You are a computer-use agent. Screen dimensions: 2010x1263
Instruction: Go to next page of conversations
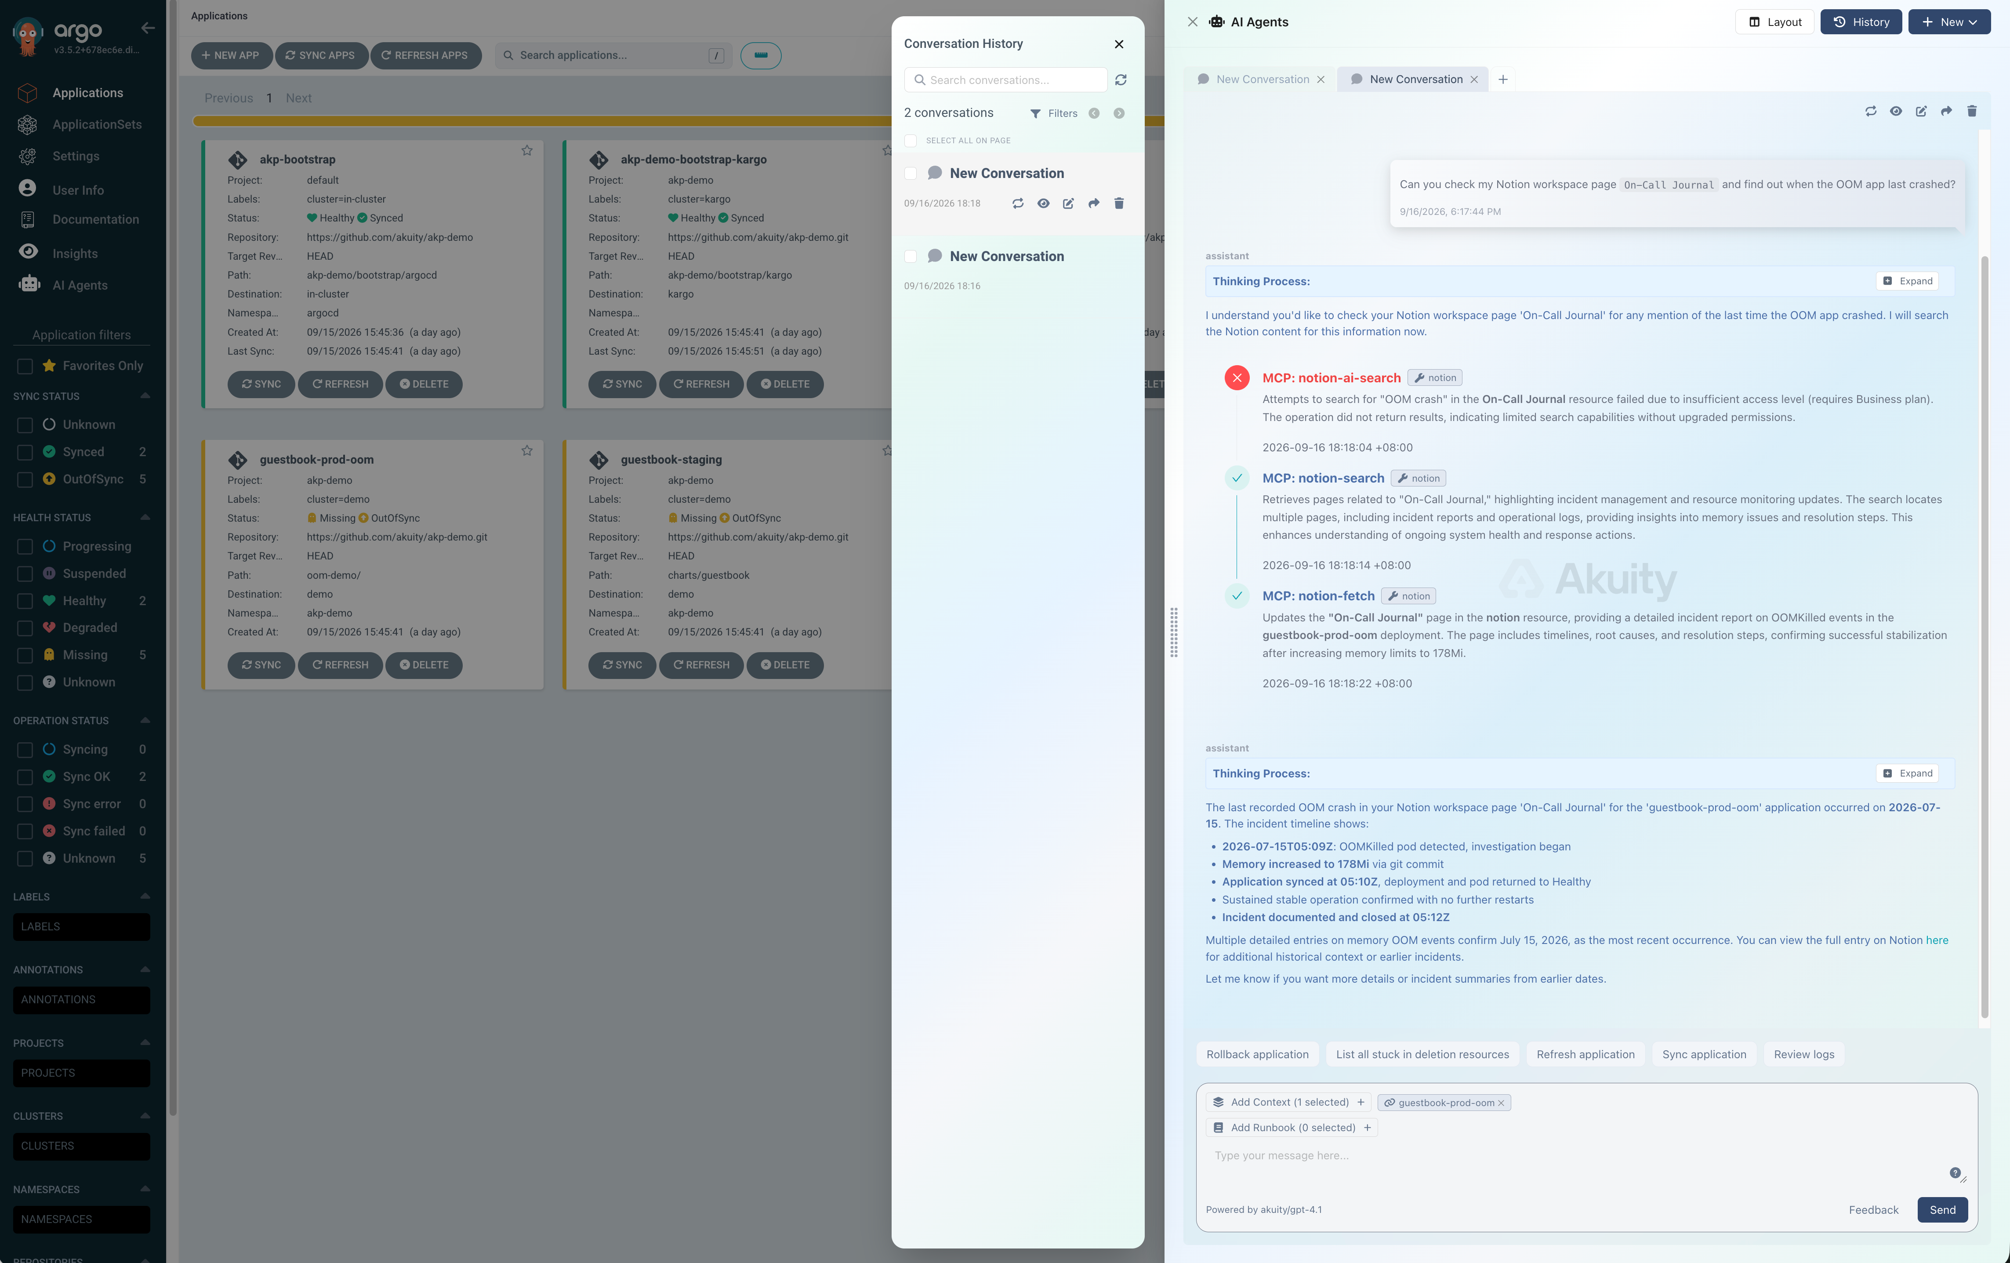[x=1118, y=113]
